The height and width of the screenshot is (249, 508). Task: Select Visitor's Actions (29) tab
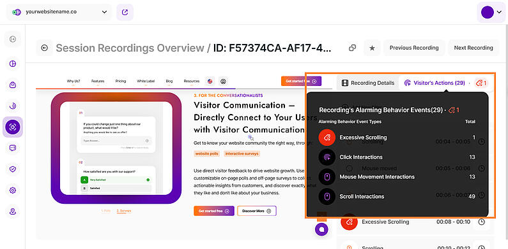tap(435, 83)
